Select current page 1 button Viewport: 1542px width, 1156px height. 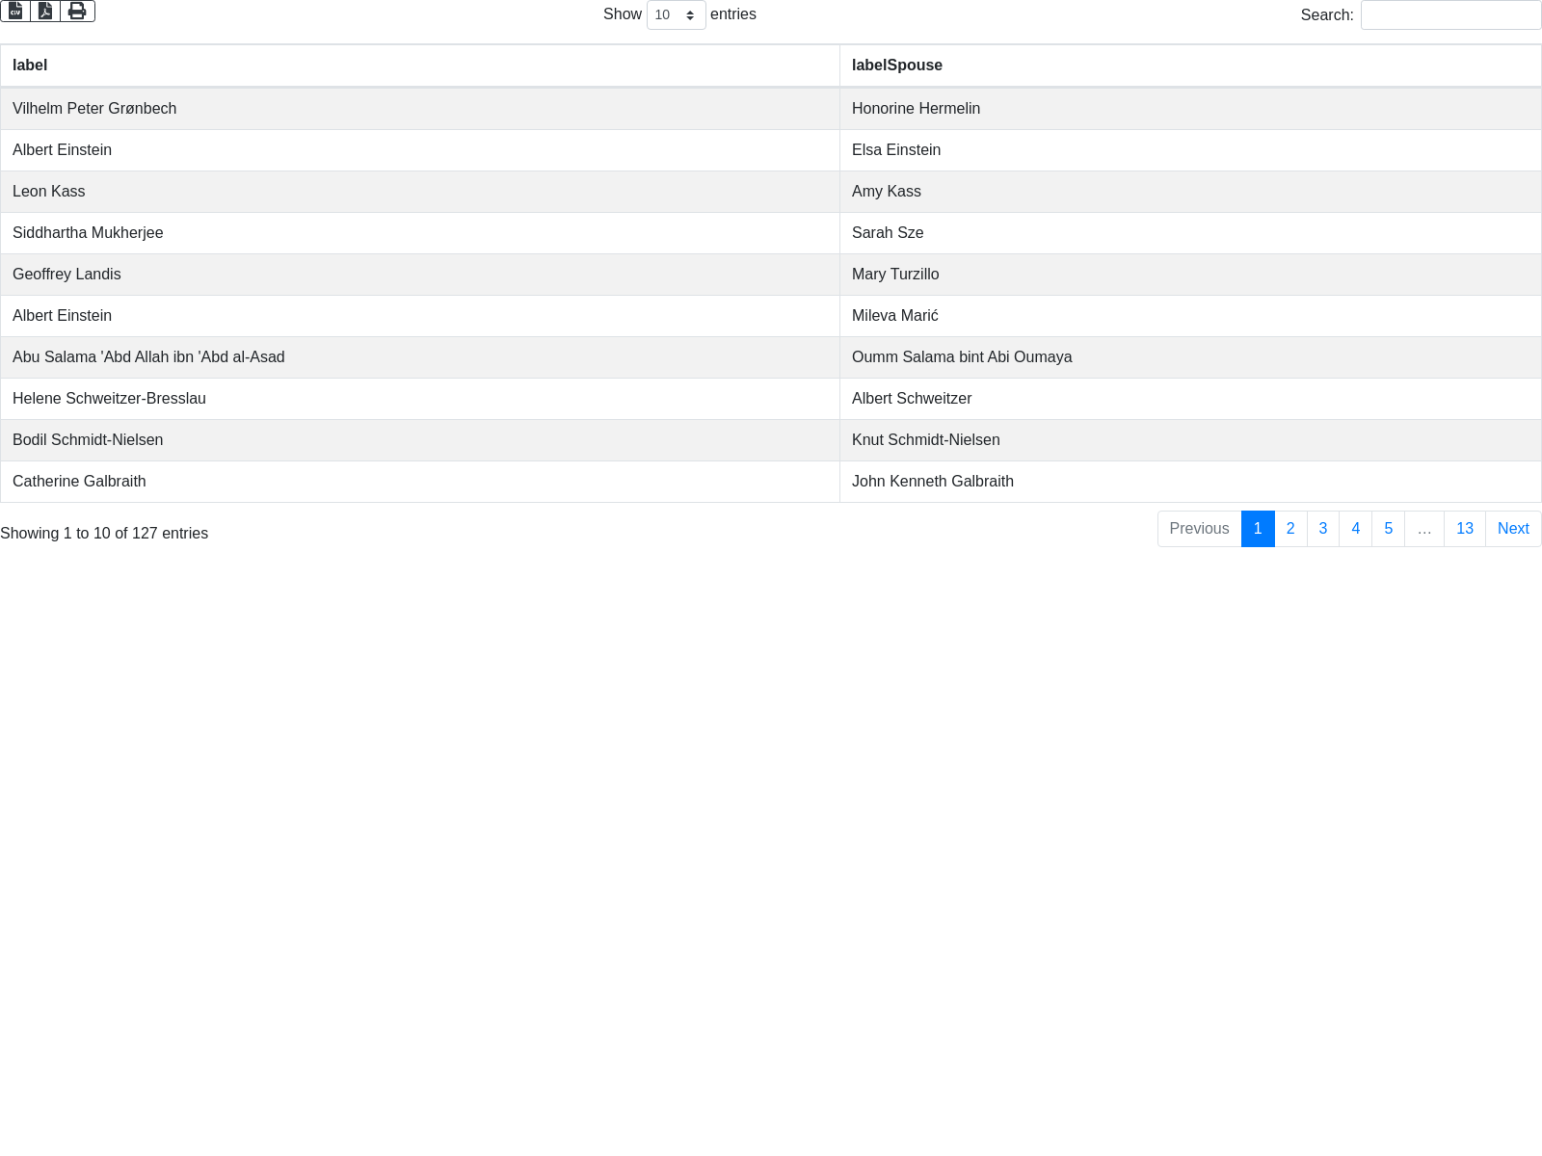pyautogui.click(x=1258, y=529)
